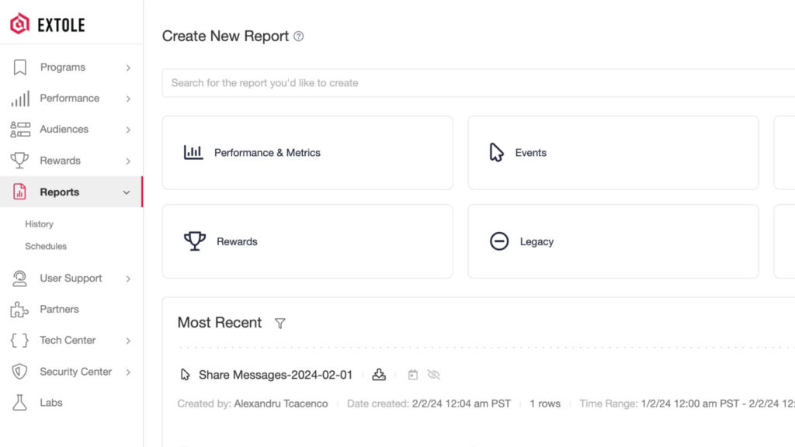Viewport: 795px width, 447px height.
Task: Choose the Performance & Metrics report card
Action: (307, 153)
